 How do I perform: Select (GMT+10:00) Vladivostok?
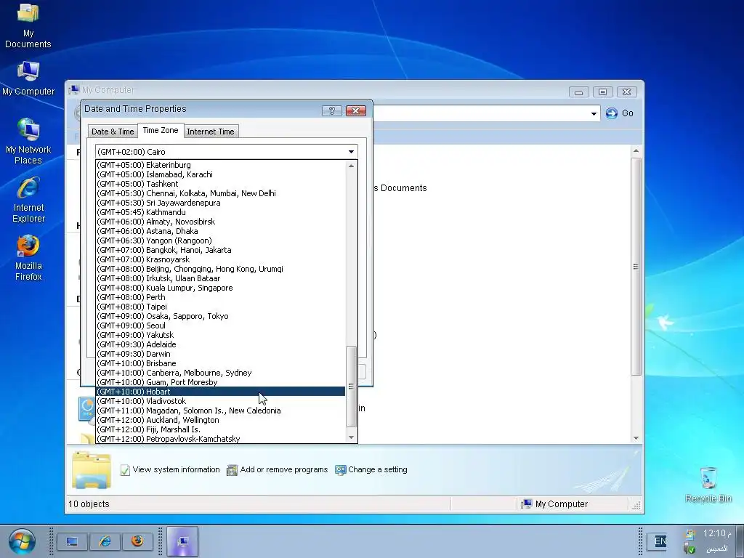pos(221,401)
